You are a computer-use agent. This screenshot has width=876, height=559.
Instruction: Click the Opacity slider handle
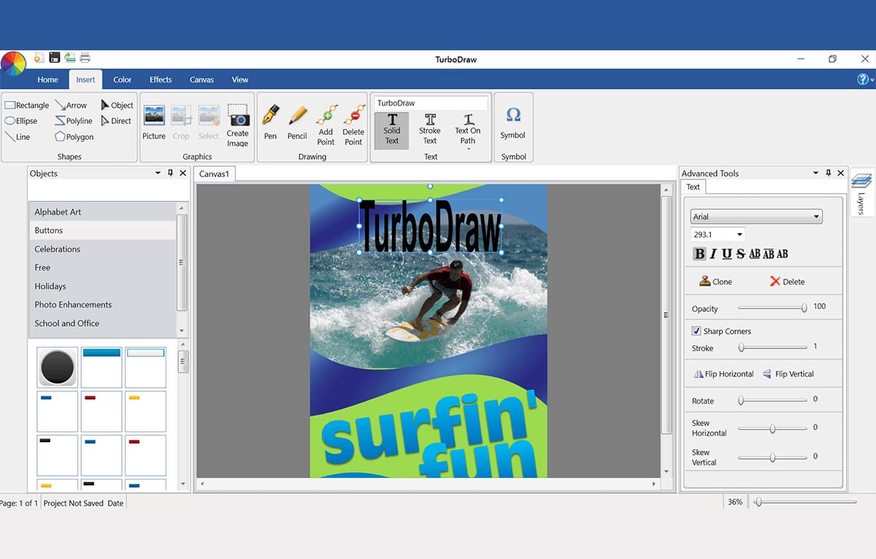pos(804,308)
